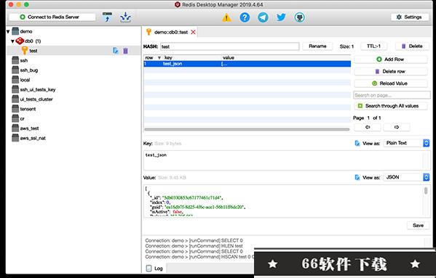Select the ssh_ui_tests_key connection
The height and width of the screenshot is (278, 436).
(38, 89)
